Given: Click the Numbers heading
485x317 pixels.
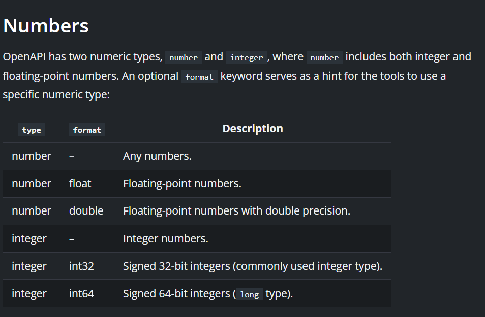Looking at the screenshot, I should point(46,26).
